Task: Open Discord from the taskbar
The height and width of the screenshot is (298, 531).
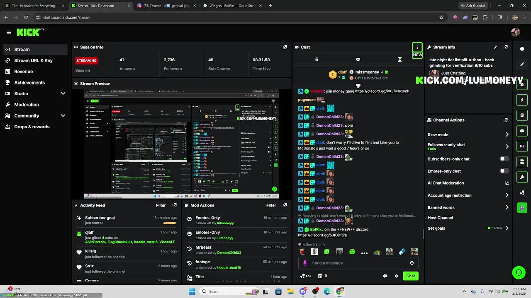Action: [x=303, y=291]
